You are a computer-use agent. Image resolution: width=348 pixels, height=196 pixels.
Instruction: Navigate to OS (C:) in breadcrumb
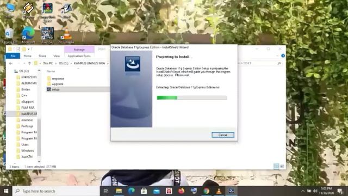(64, 63)
